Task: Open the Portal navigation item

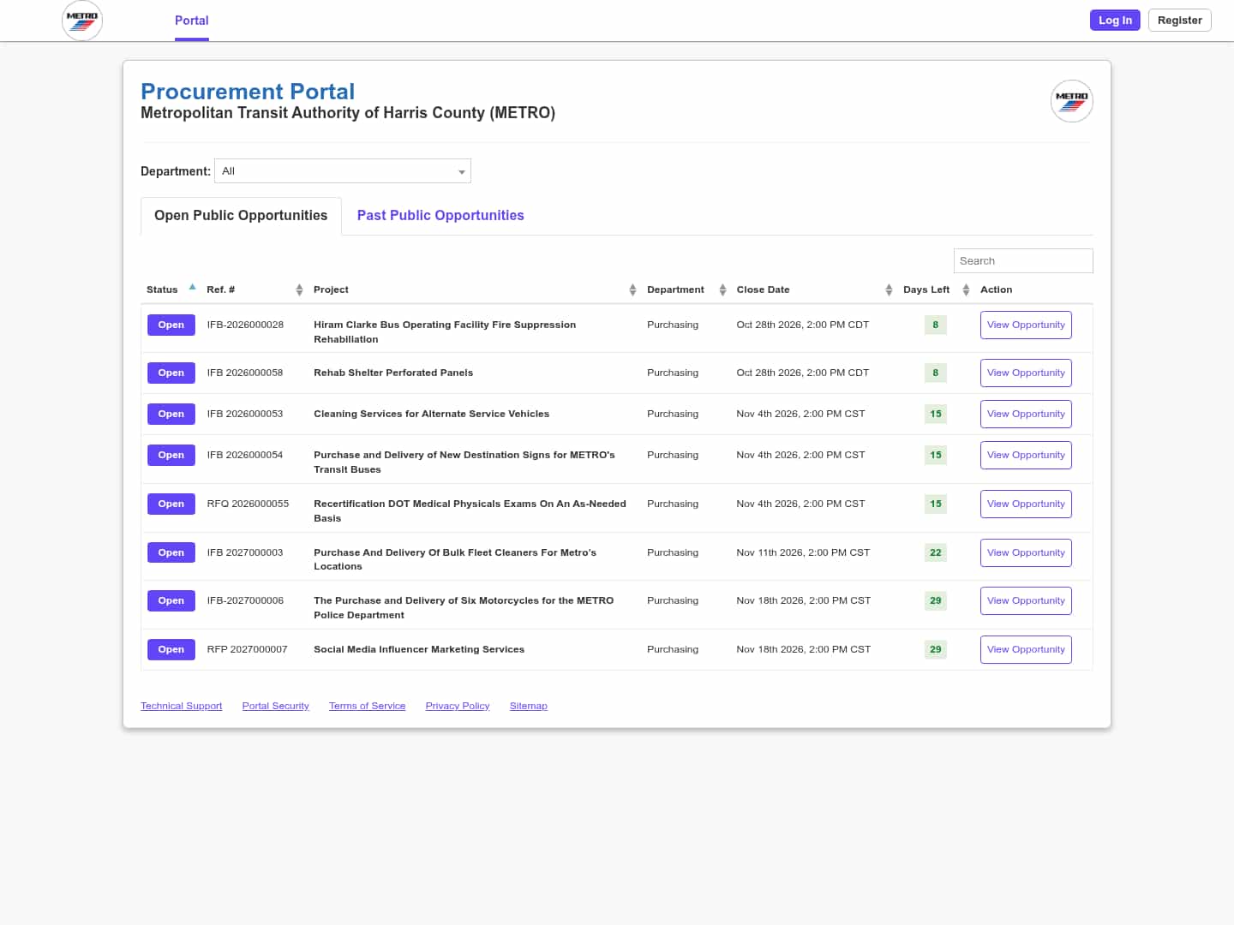Action: (x=192, y=21)
